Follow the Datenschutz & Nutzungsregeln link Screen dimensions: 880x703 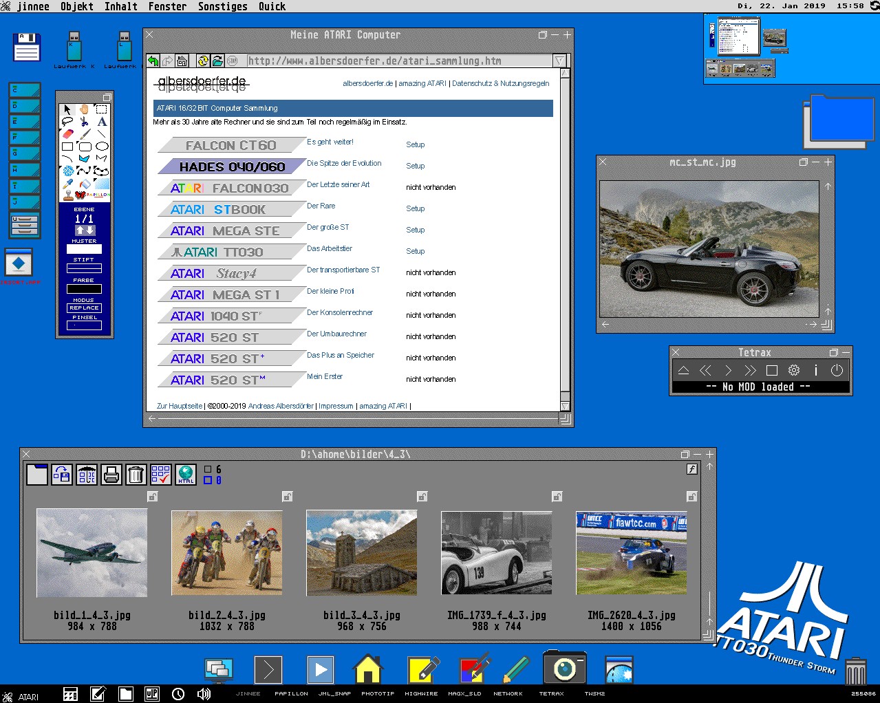pos(501,83)
